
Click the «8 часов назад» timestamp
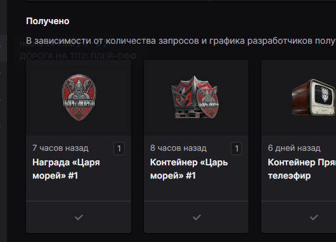coord(178,148)
